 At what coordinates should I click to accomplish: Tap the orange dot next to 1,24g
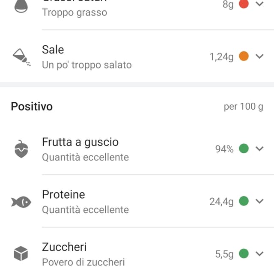(x=244, y=56)
